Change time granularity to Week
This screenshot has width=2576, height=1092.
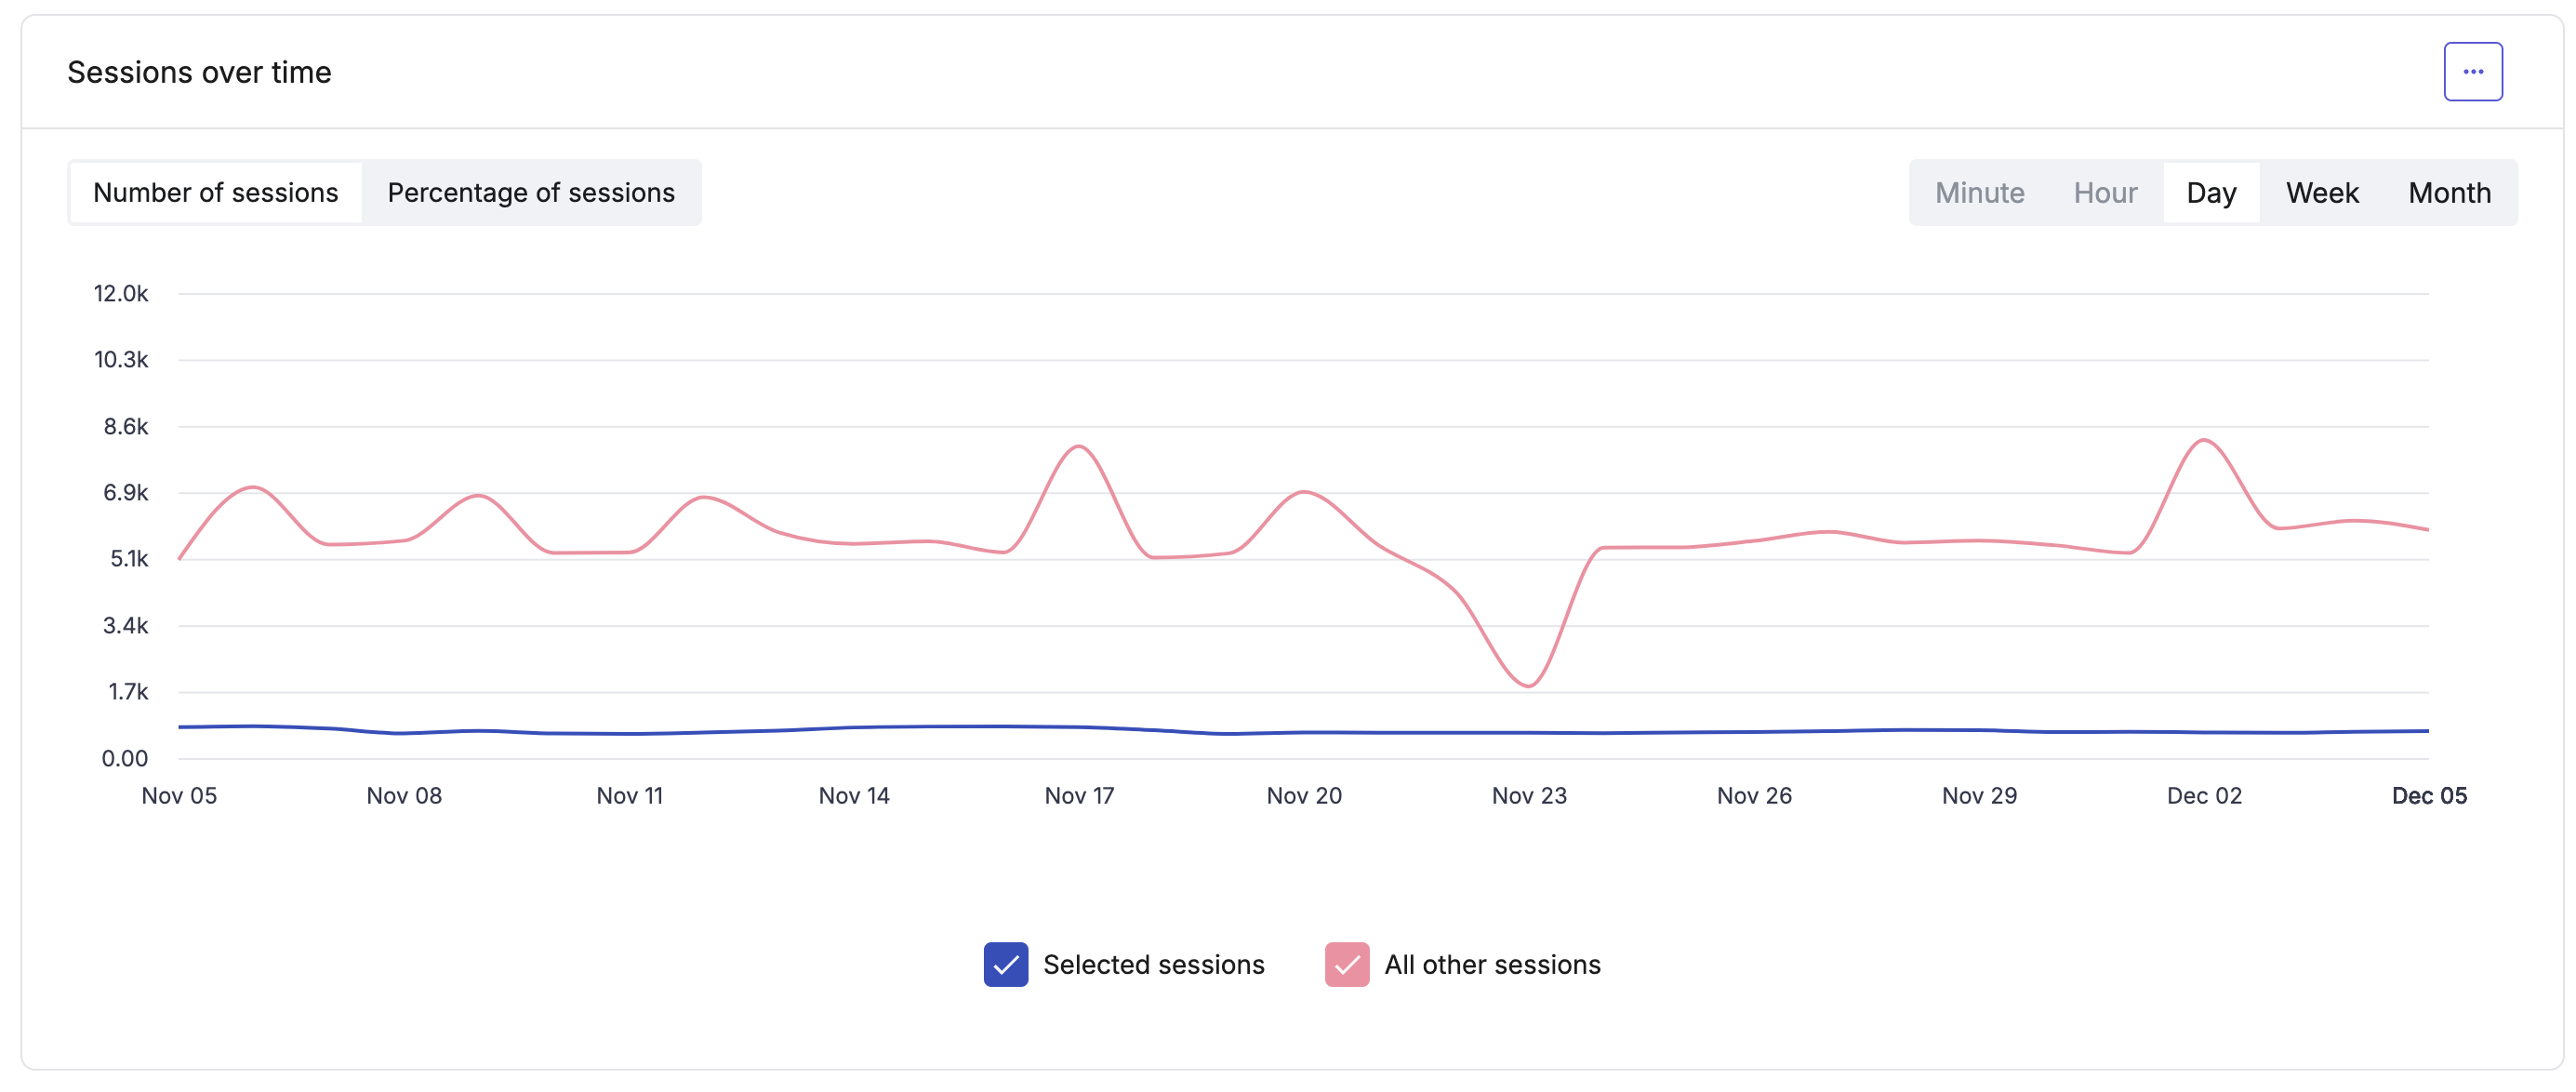pos(2322,192)
